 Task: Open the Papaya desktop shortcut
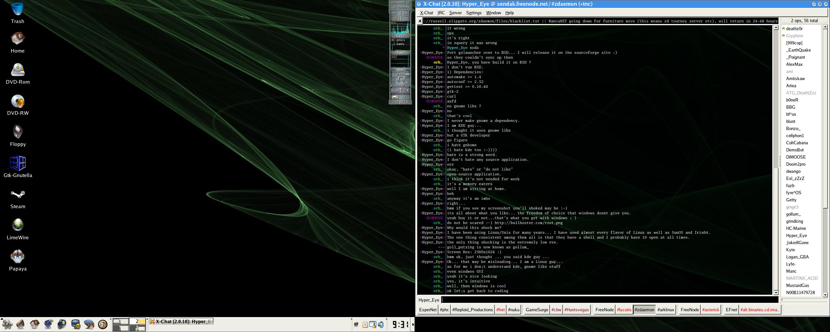pyautogui.click(x=18, y=256)
